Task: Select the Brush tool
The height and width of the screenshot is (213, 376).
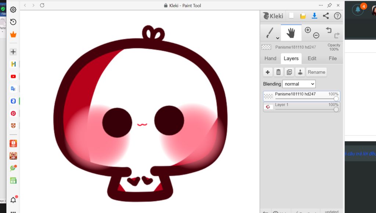Action: pyautogui.click(x=270, y=33)
